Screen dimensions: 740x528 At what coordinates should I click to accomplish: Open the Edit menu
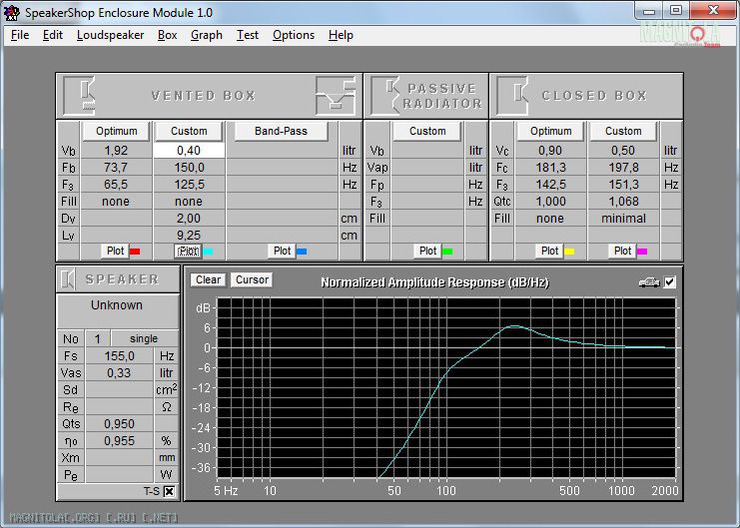coord(52,35)
